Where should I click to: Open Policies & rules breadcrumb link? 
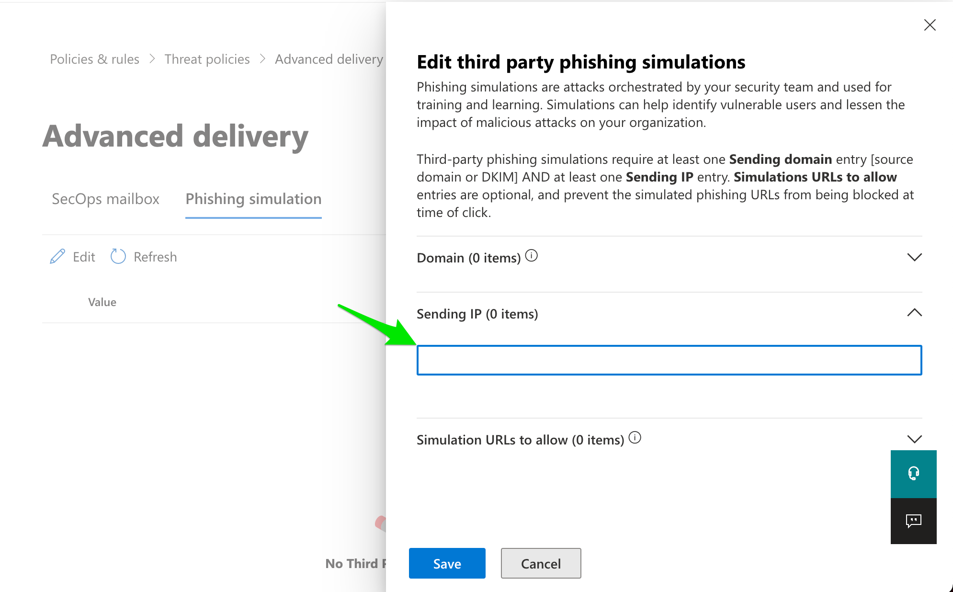pyautogui.click(x=95, y=59)
